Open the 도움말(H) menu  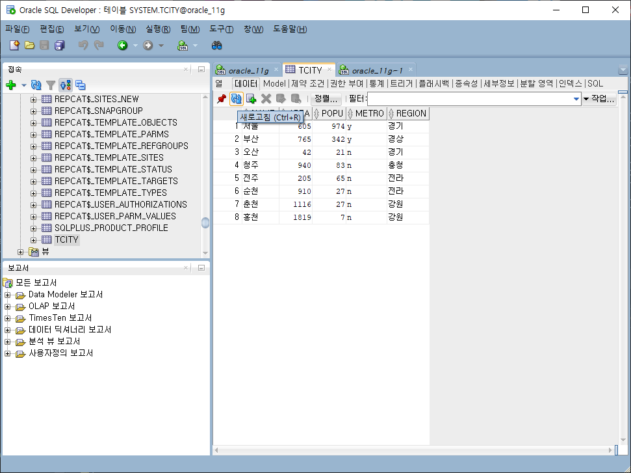[x=290, y=29]
